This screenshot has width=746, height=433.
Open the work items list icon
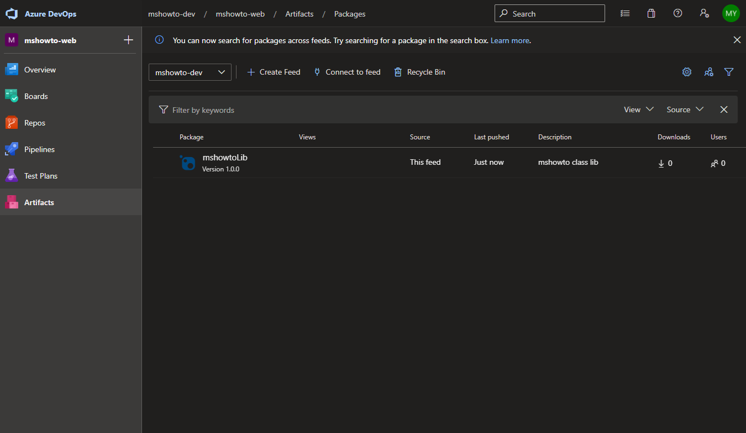click(625, 13)
